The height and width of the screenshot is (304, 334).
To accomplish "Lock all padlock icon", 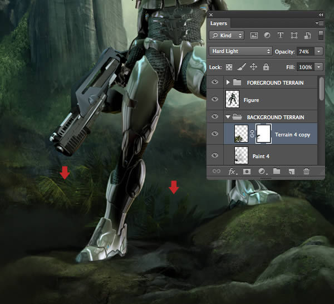I will (266, 67).
